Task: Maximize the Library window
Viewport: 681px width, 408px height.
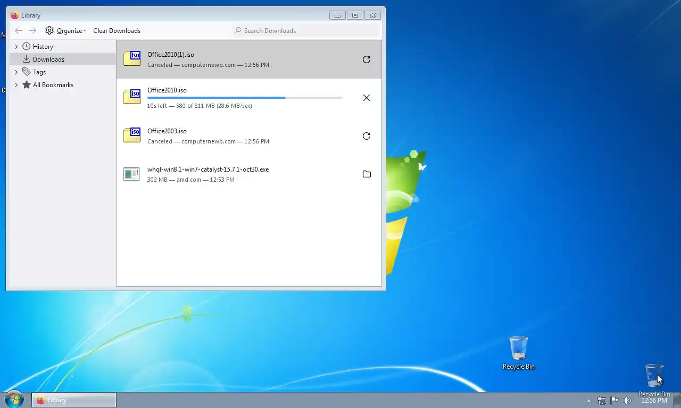Action: pyautogui.click(x=355, y=15)
